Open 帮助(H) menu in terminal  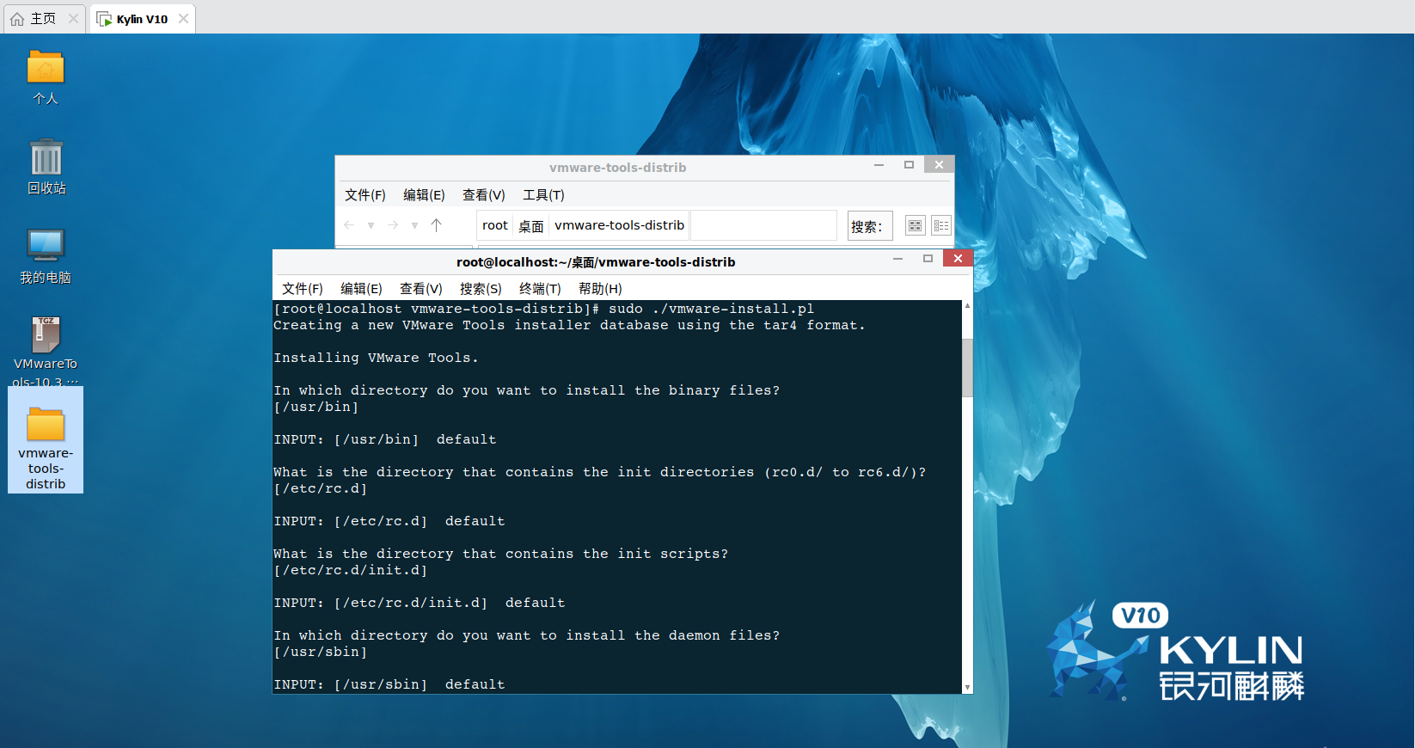point(600,289)
